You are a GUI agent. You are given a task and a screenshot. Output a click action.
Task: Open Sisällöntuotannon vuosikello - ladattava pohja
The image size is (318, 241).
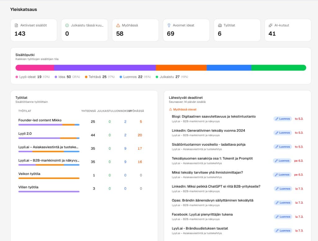pyautogui.click(x=238, y=147)
